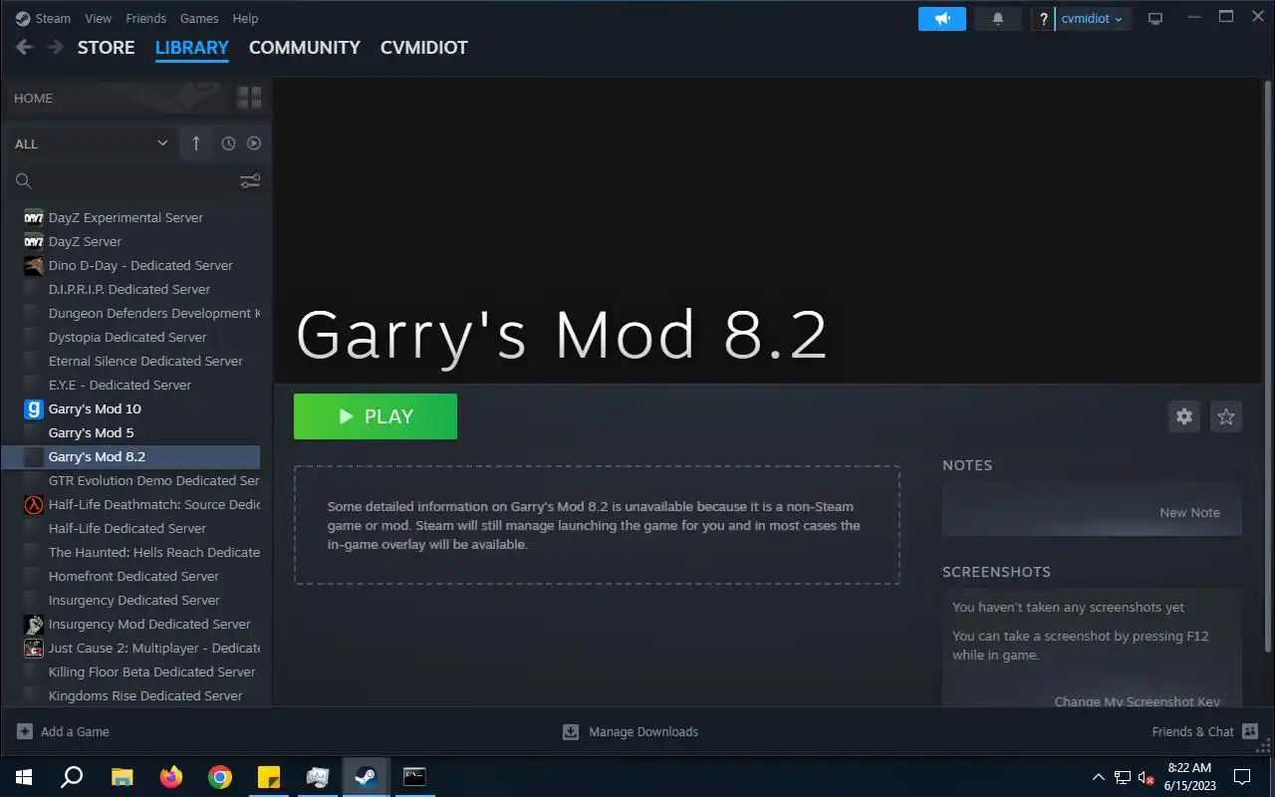Select D.I.P.R.I.P. Dedicated Server
The width and height of the screenshot is (1275, 797).
click(x=131, y=289)
